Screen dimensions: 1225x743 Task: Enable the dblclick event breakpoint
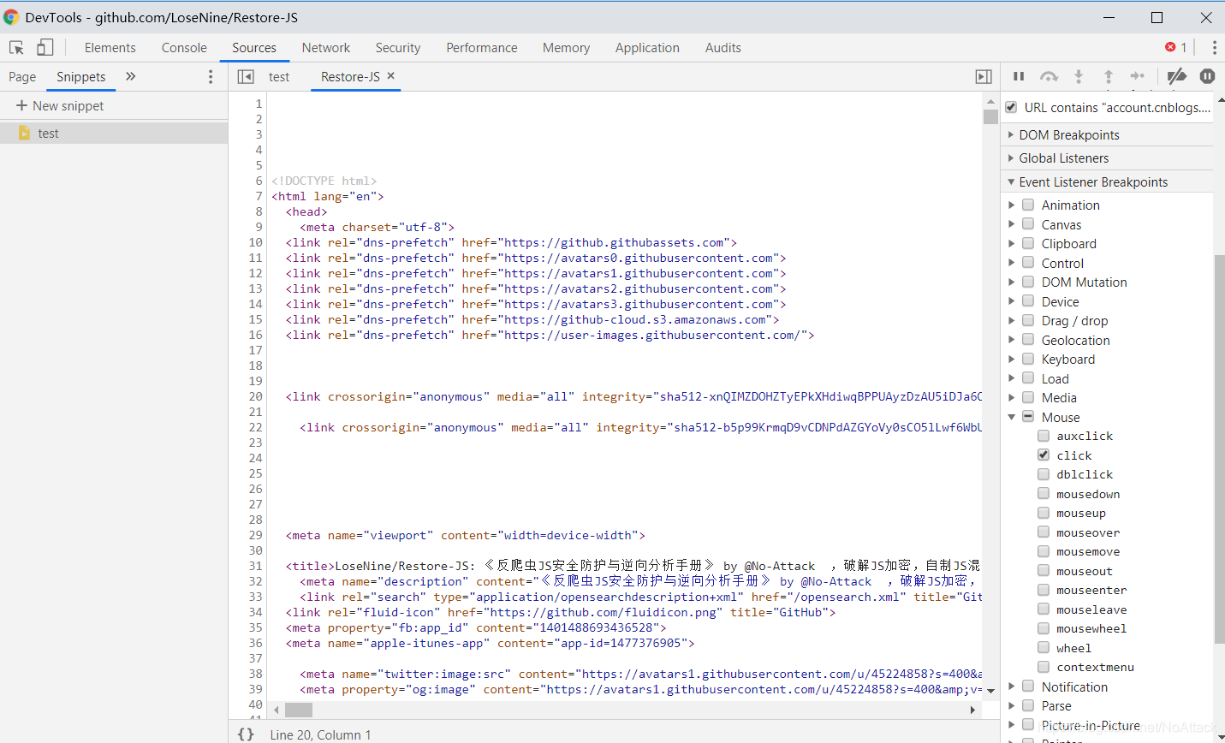[1044, 474]
